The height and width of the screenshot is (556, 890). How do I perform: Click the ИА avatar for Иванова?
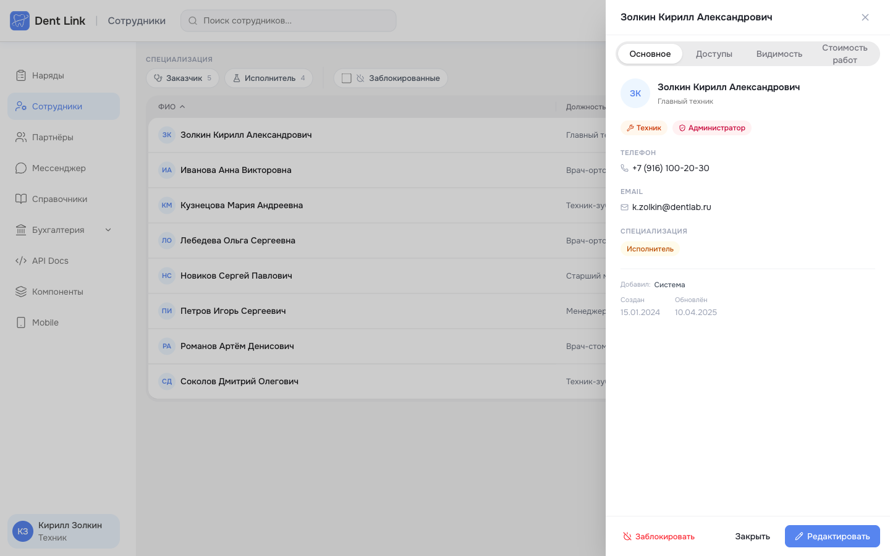pos(167,170)
